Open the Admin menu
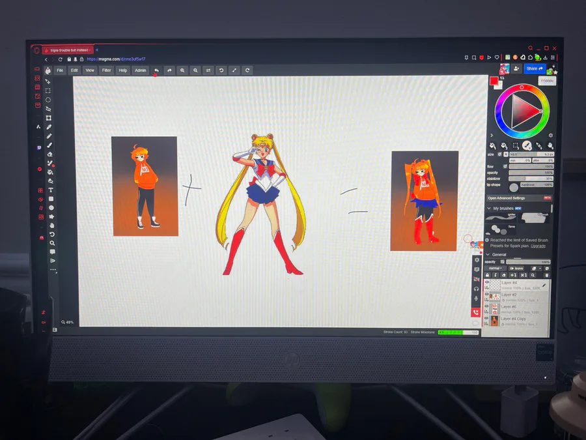 tap(140, 70)
